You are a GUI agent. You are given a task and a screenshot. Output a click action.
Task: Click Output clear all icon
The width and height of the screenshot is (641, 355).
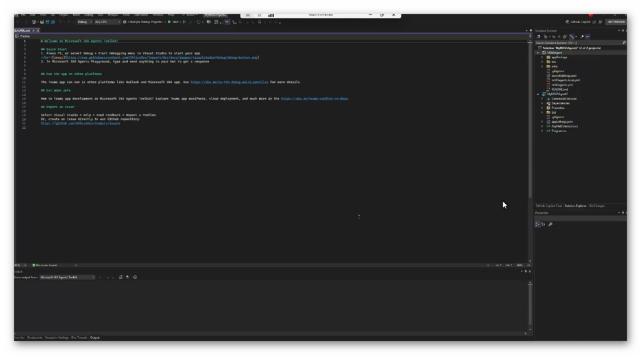coord(121,277)
